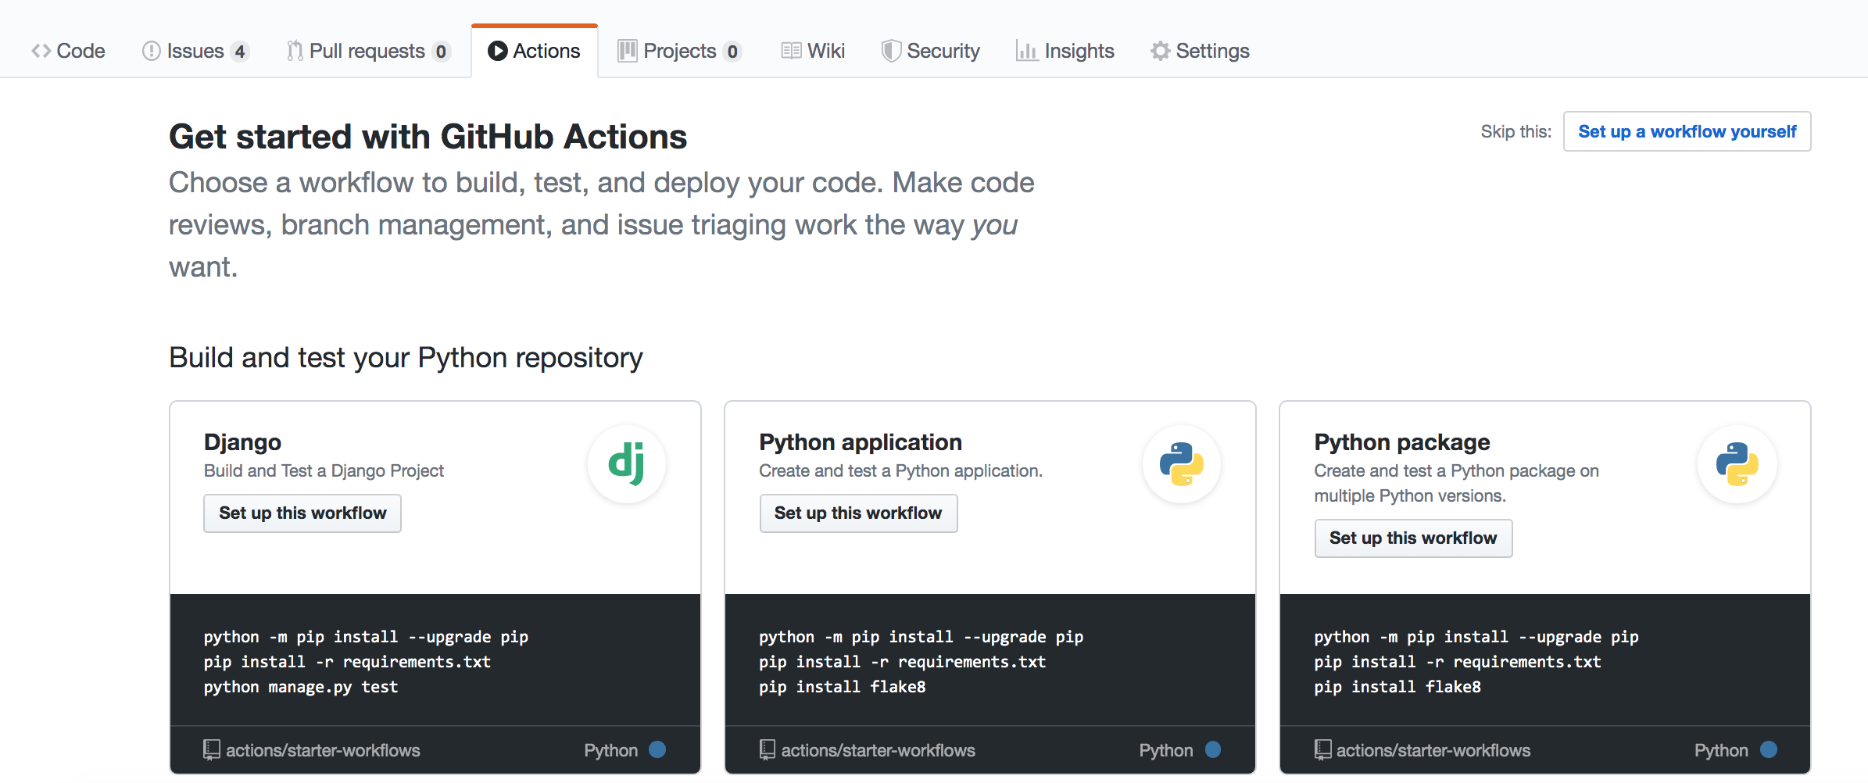Click 'pip install flake8' in Python application card

tap(843, 687)
